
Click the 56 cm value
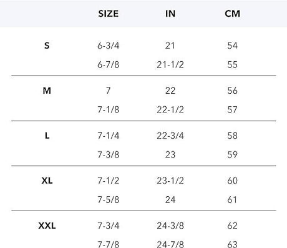[x=232, y=91]
